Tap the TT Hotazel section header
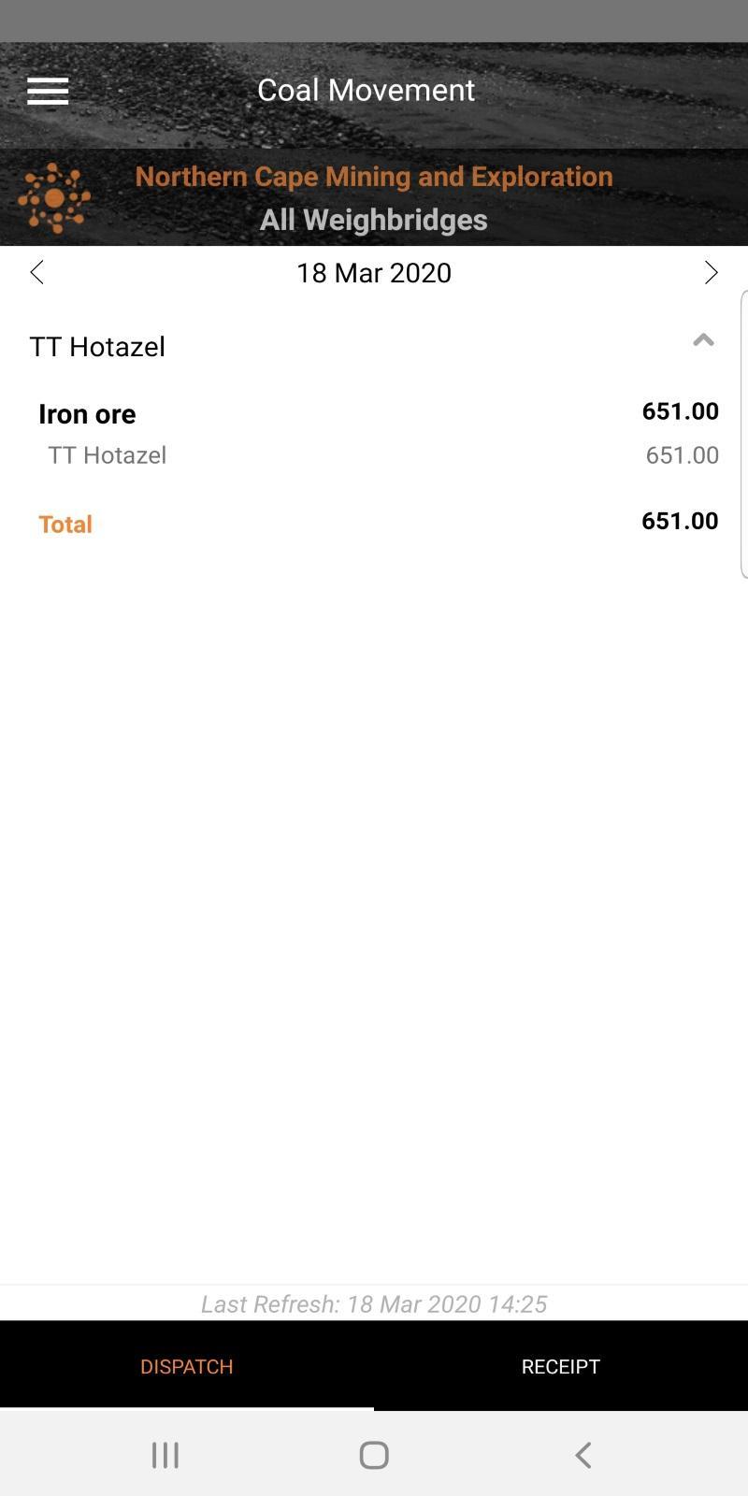 pos(374,346)
